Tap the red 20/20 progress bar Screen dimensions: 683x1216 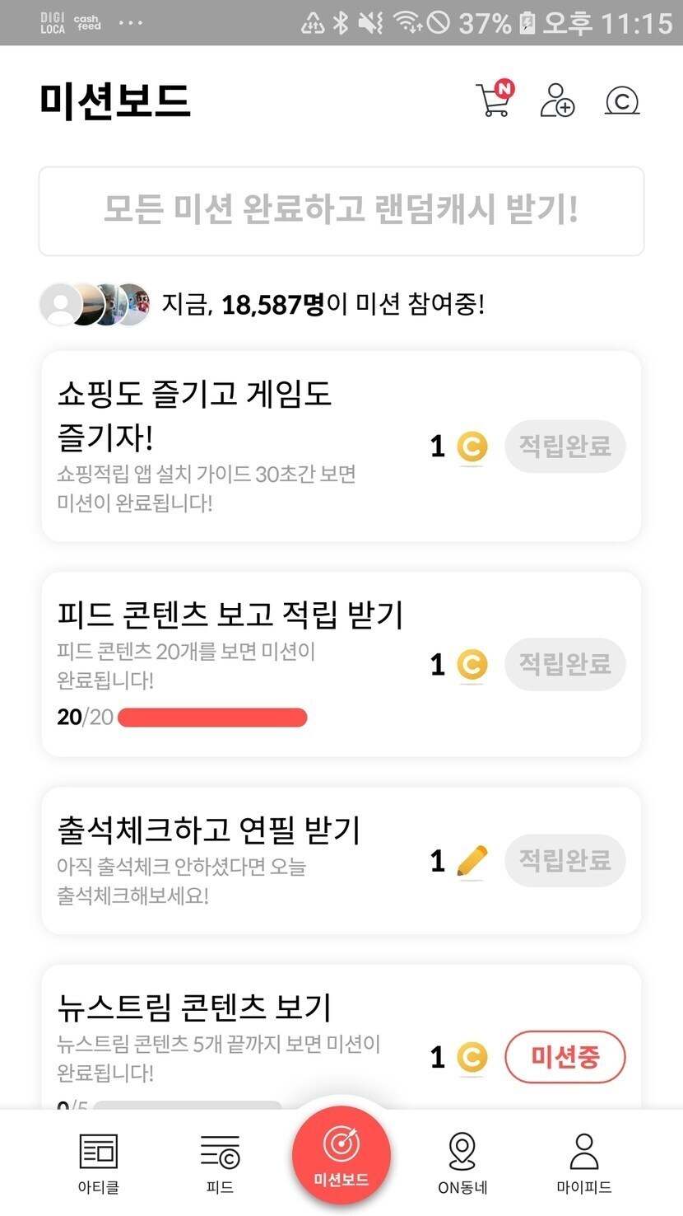[212, 718]
